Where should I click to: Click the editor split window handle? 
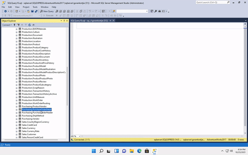245,24
